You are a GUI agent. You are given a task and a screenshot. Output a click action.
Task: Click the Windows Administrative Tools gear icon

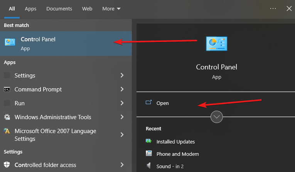coord(7,117)
